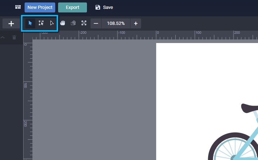Viewport: 258px width, 160px height.
Task: Zoom out with the minus button
Action: point(96,23)
